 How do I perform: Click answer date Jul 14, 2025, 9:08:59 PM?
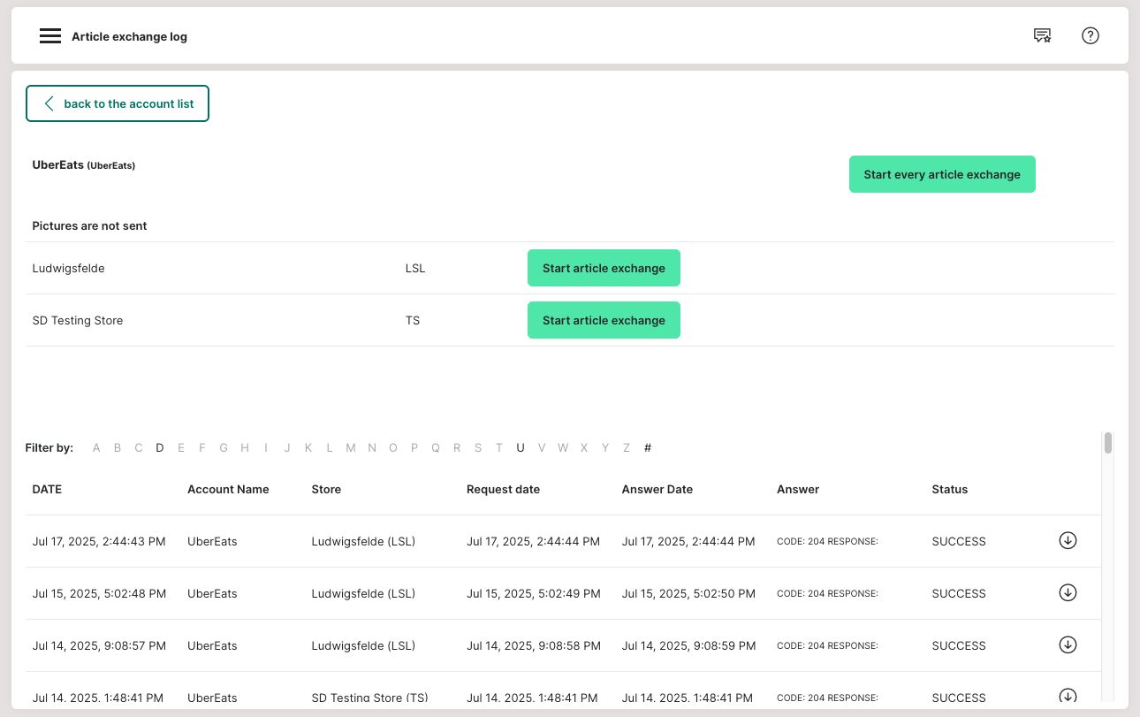[688, 645]
